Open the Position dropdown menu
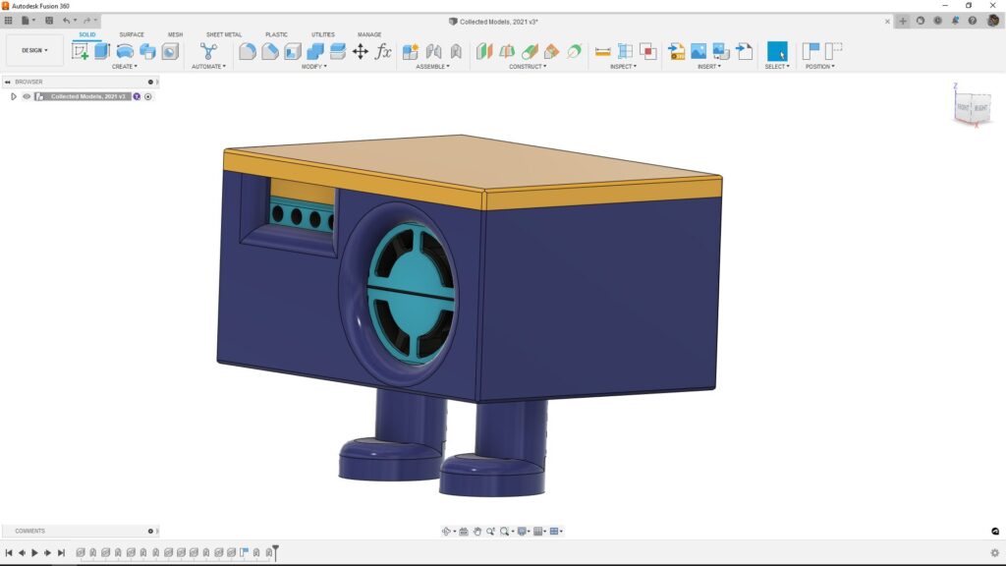Screen dimensions: 1006x566 point(820,67)
